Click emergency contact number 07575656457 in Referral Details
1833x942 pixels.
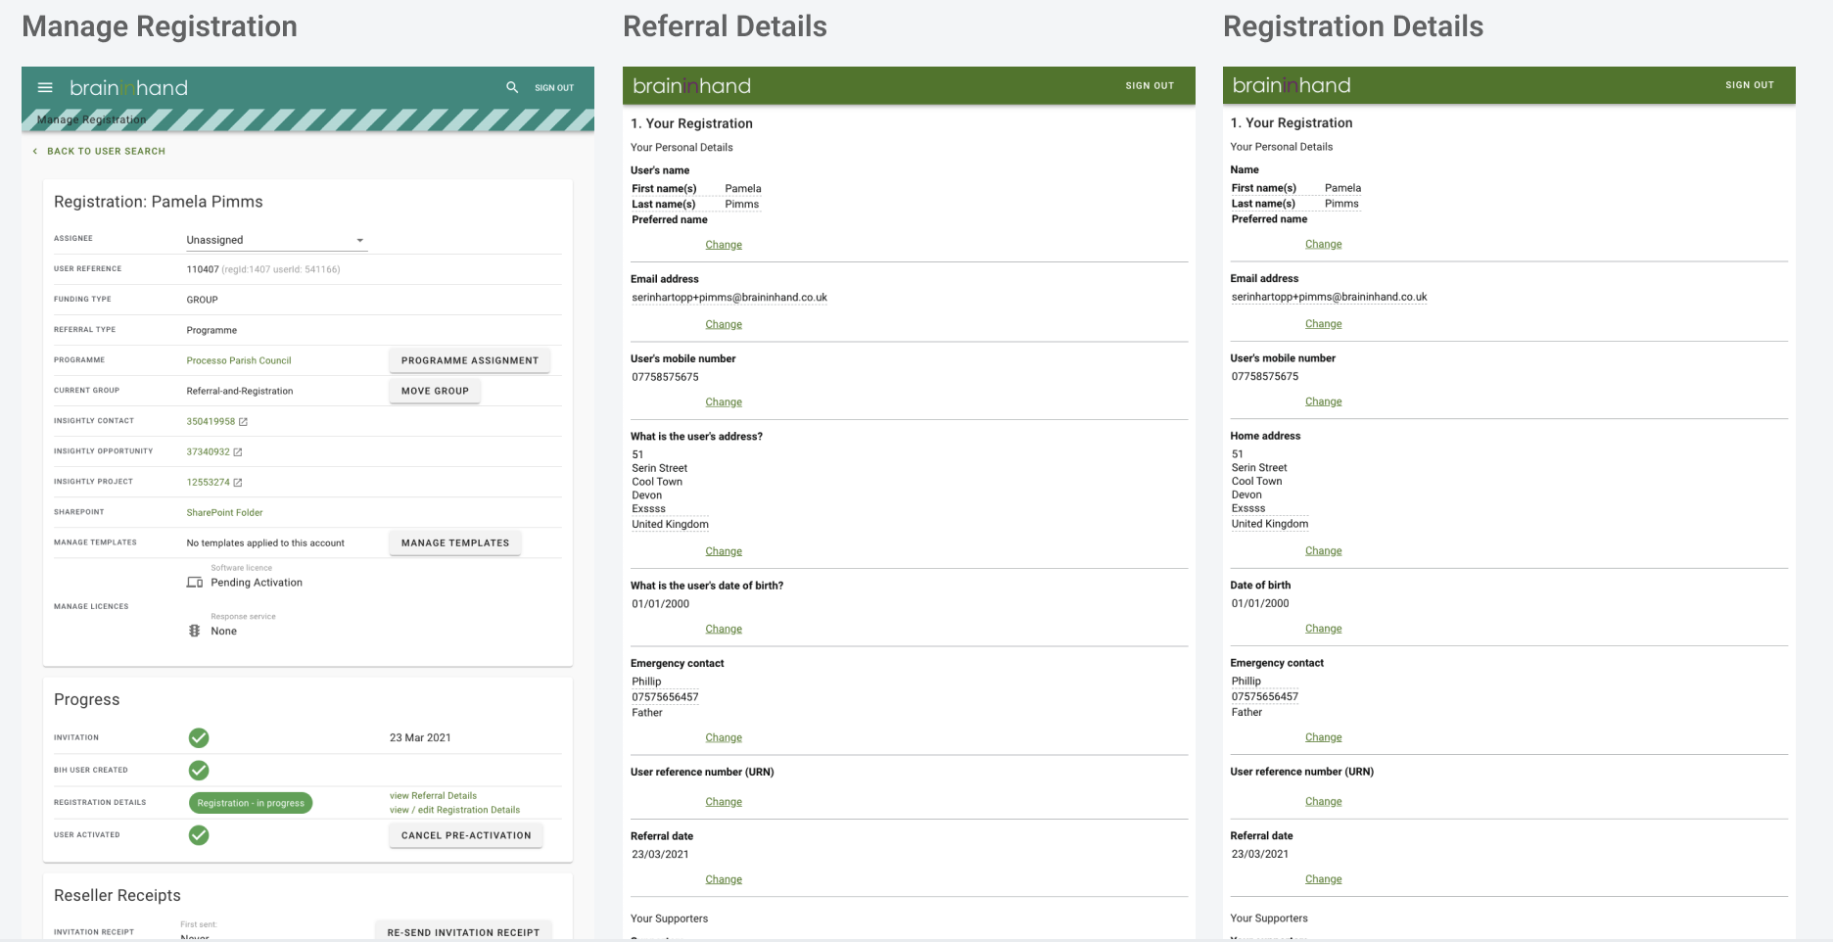pos(665,697)
